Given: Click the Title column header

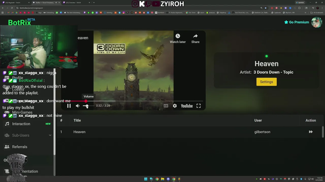Looking at the screenshot, I should pyautogui.click(x=77, y=120).
